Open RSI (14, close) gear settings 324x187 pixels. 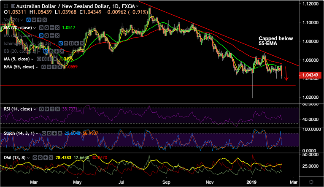point(47,109)
